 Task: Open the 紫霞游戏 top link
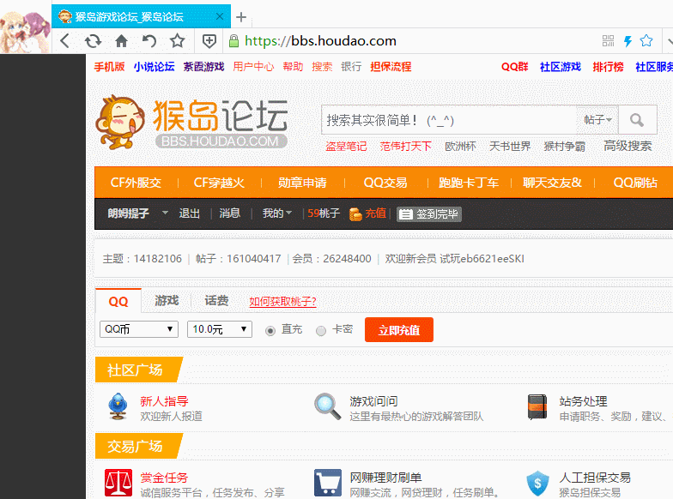click(204, 67)
